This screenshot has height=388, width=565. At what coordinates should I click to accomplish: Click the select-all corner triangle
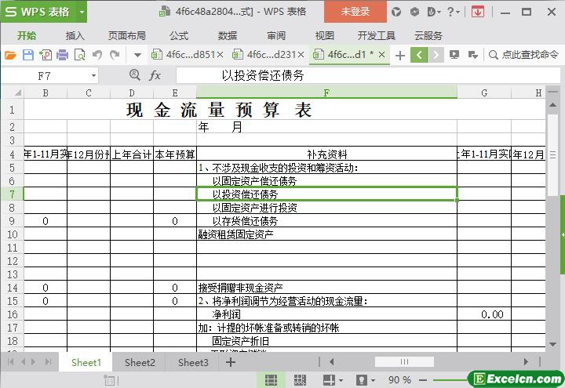click(17, 92)
